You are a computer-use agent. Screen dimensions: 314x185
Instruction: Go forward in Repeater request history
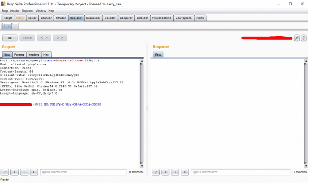click(58, 38)
